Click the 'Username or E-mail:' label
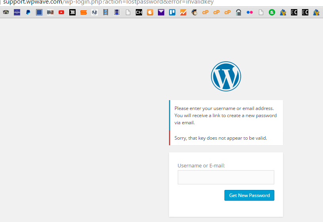323x222 pixels. point(201,165)
